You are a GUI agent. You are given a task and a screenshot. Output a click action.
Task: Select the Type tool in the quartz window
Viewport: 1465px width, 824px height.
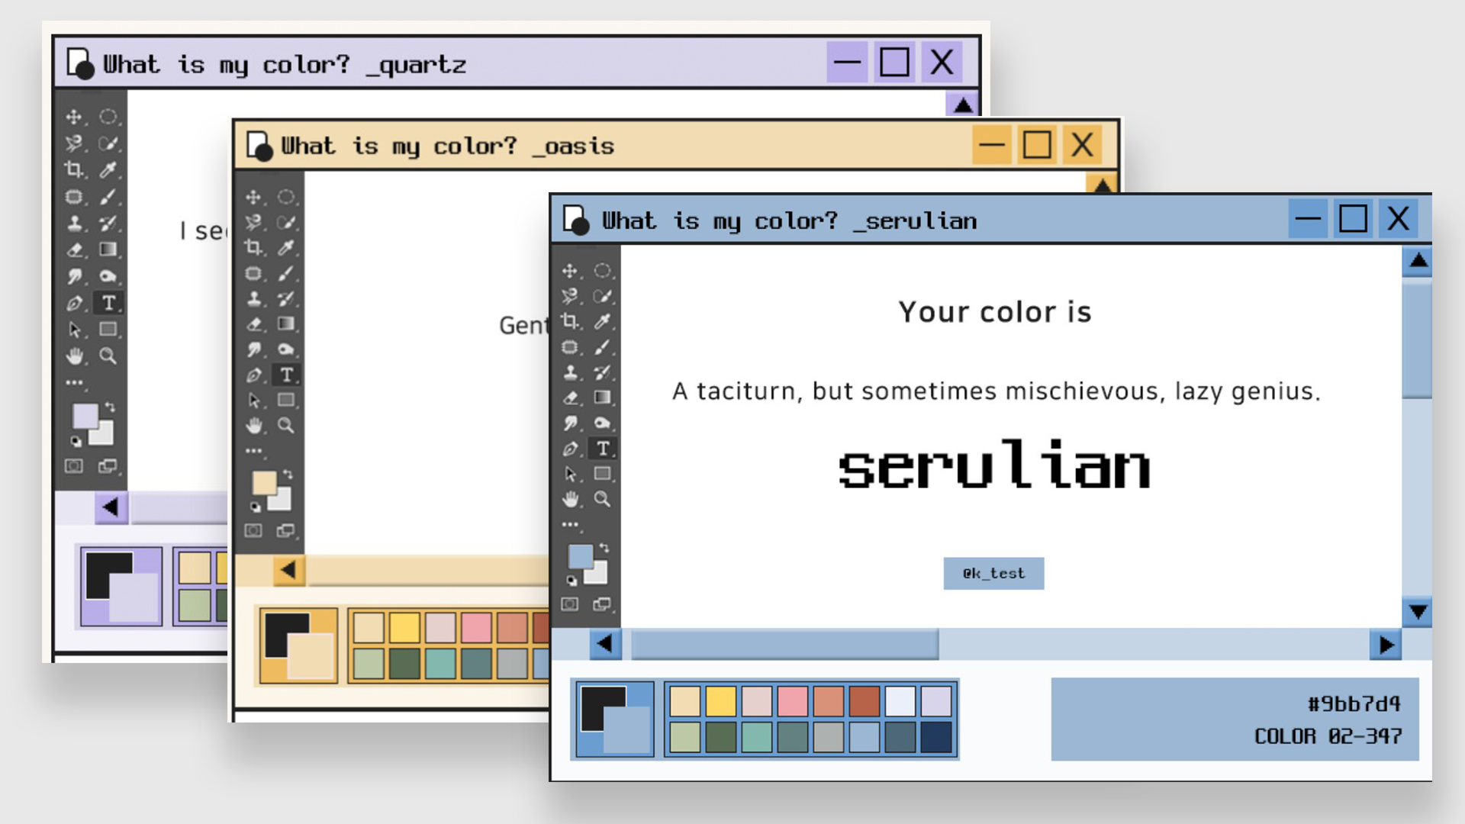click(x=108, y=303)
